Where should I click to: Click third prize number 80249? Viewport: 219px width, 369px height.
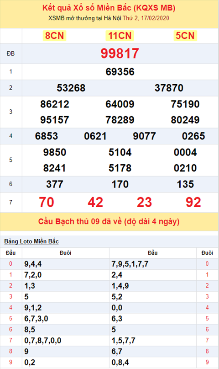click(185, 120)
